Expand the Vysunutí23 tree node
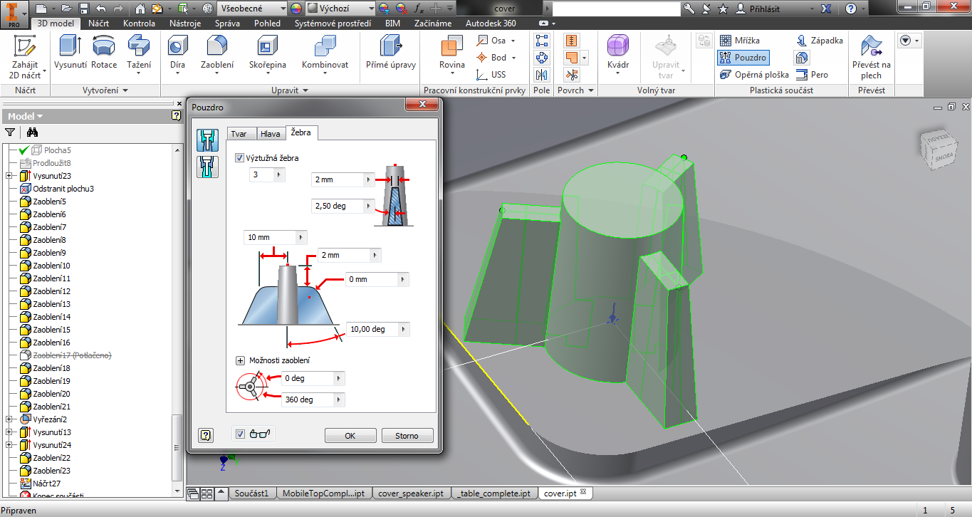This screenshot has height=517, width=972. 9,176
